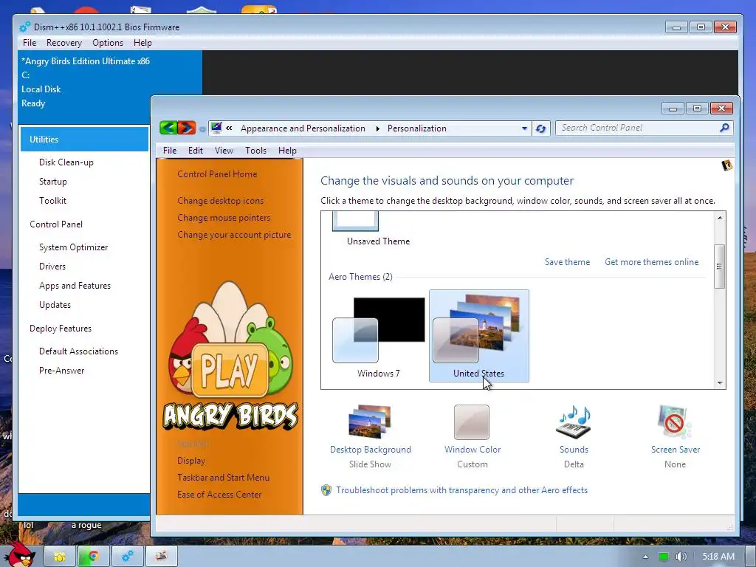Image resolution: width=756 pixels, height=567 pixels.
Task: Open Dism++ Options menu
Action: pos(108,42)
